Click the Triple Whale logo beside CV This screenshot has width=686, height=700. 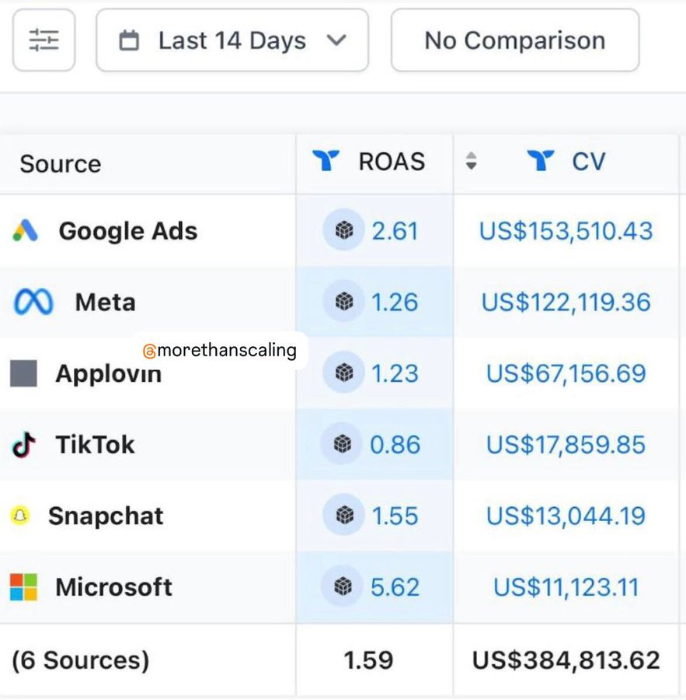(x=541, y=161)
